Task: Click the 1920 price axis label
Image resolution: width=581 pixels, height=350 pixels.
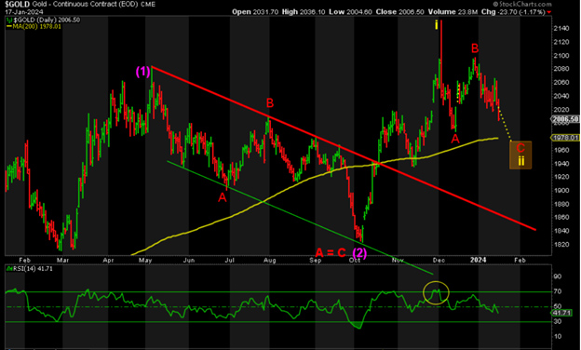Action: [561, 177]
